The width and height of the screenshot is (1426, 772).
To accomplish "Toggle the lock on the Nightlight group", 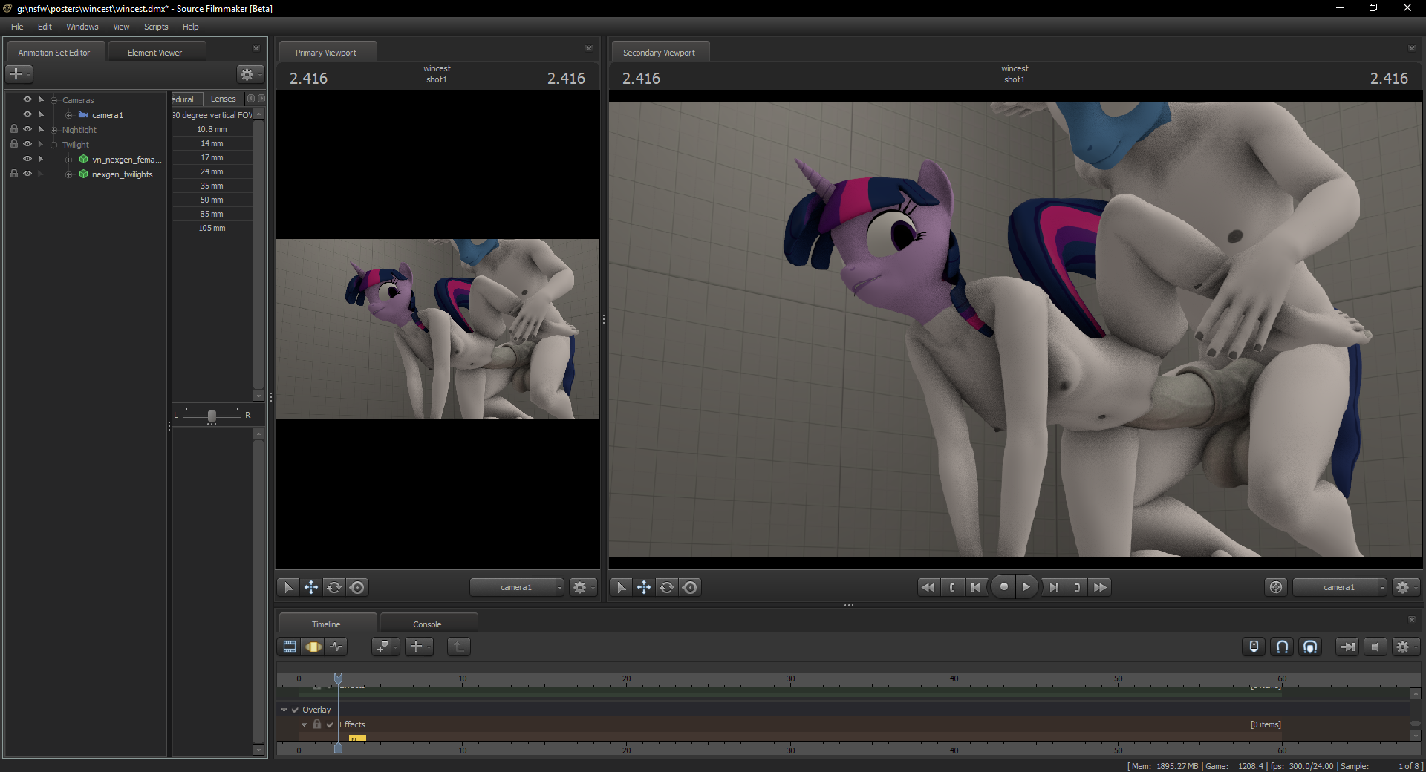I will 14,129.
